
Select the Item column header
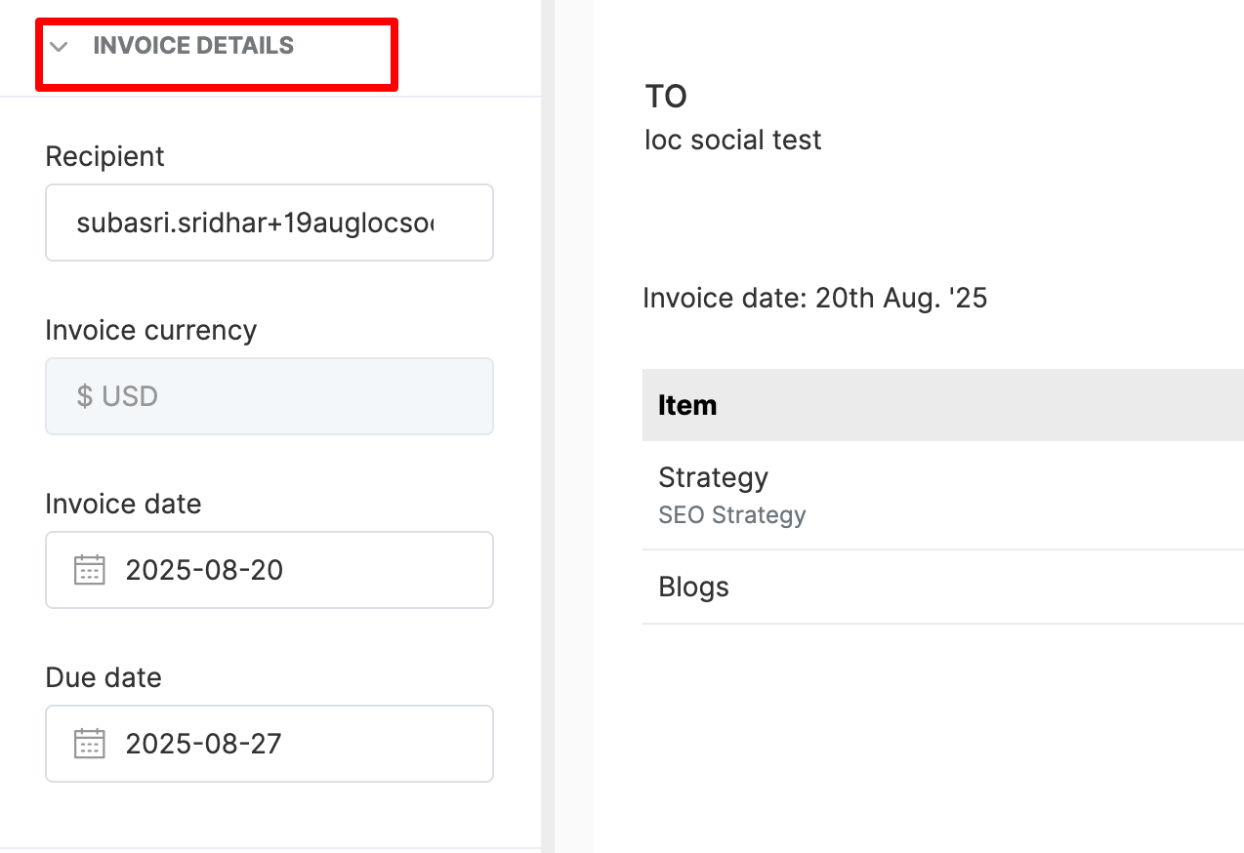point(687,405)
